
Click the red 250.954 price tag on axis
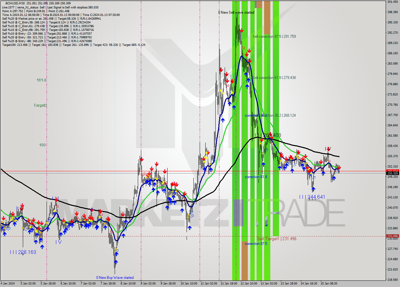click(x=392, y=171)
